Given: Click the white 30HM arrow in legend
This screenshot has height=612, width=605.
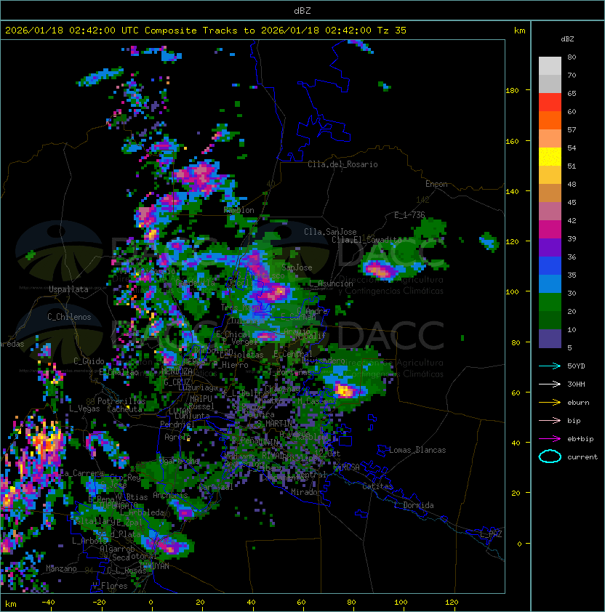Looking at the screenshot, I should pyautogui.click(x=550, y=384).
